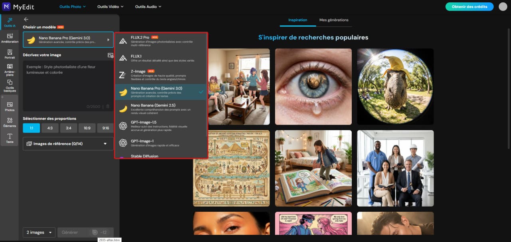The image size is (511, 242).
Task: Open the 2 images count dropdown
Action: [39, 232]
